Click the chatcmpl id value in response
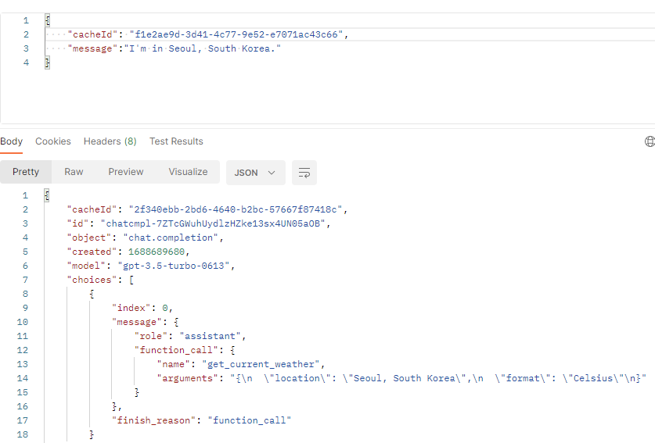 click(x=213, y=223)
